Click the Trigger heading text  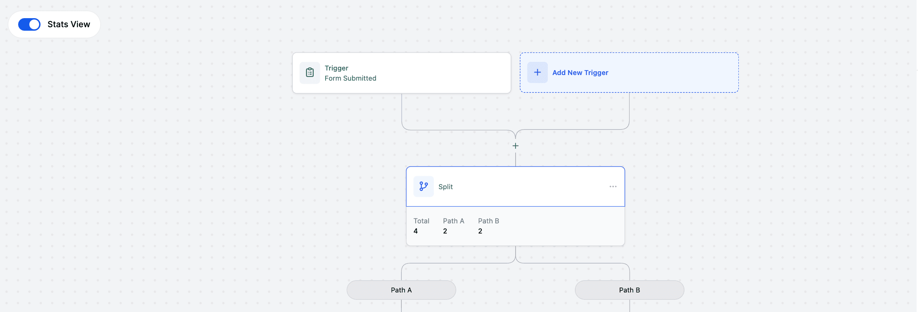point(336,68)
